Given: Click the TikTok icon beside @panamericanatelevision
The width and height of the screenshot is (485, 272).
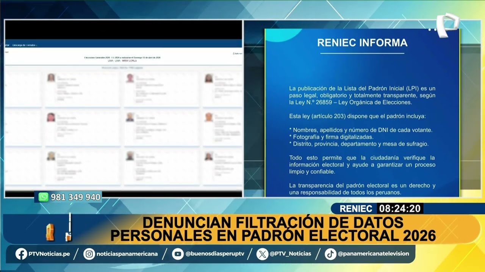Looking at the screenshot, I should click(x=330, y=254).
